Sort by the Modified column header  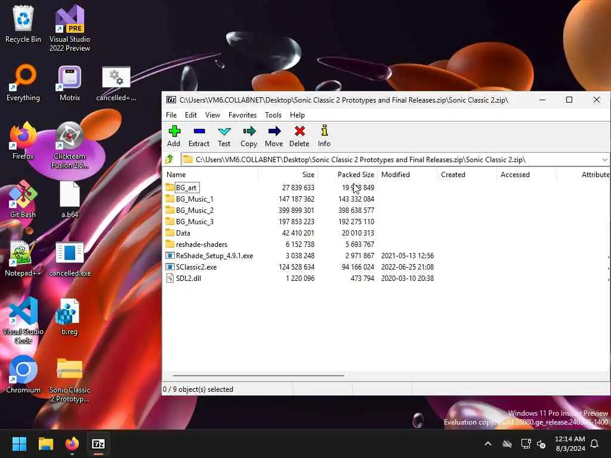(407, 175)
